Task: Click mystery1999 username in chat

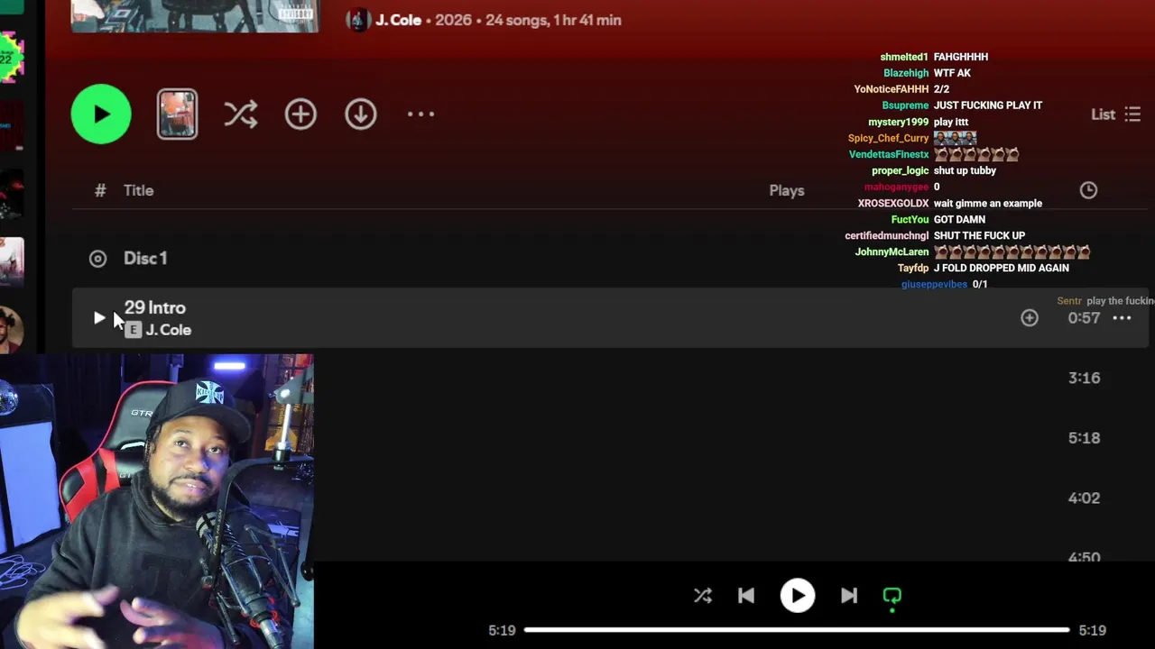Action: coord(898,122)
